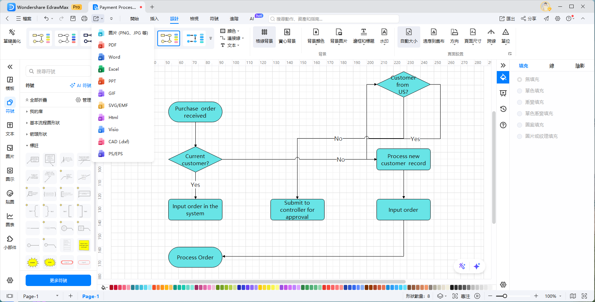Expand the 箭頭形狀 arrow shapes section
This screenshot has width=595, height=302.
tap(36, 134)
